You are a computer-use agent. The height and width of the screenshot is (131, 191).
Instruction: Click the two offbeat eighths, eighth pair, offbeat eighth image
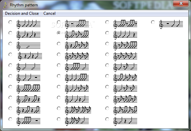point(125,100)
